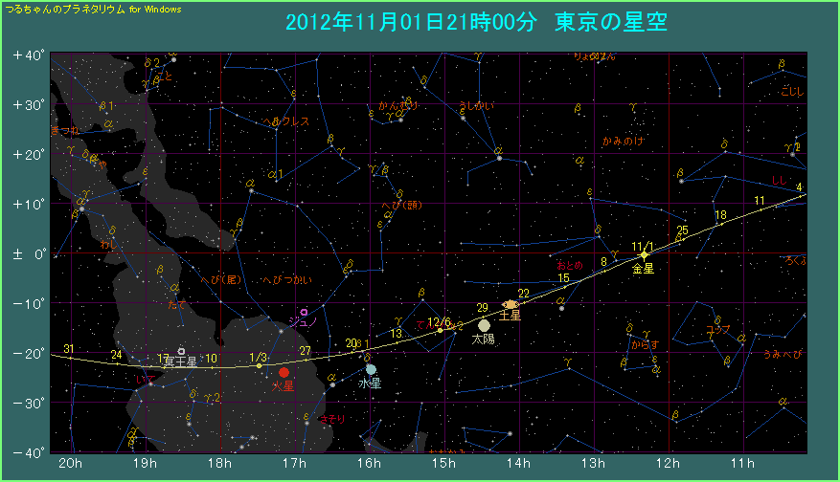Select the magenta Juno (ジュノ) marker
Screen dimensions: 840x482
[304, 312]
